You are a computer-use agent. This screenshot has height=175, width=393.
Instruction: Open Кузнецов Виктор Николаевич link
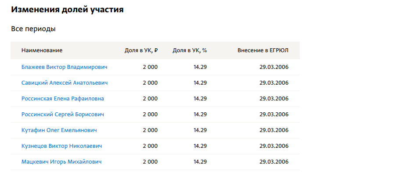(x=61, y=146)
